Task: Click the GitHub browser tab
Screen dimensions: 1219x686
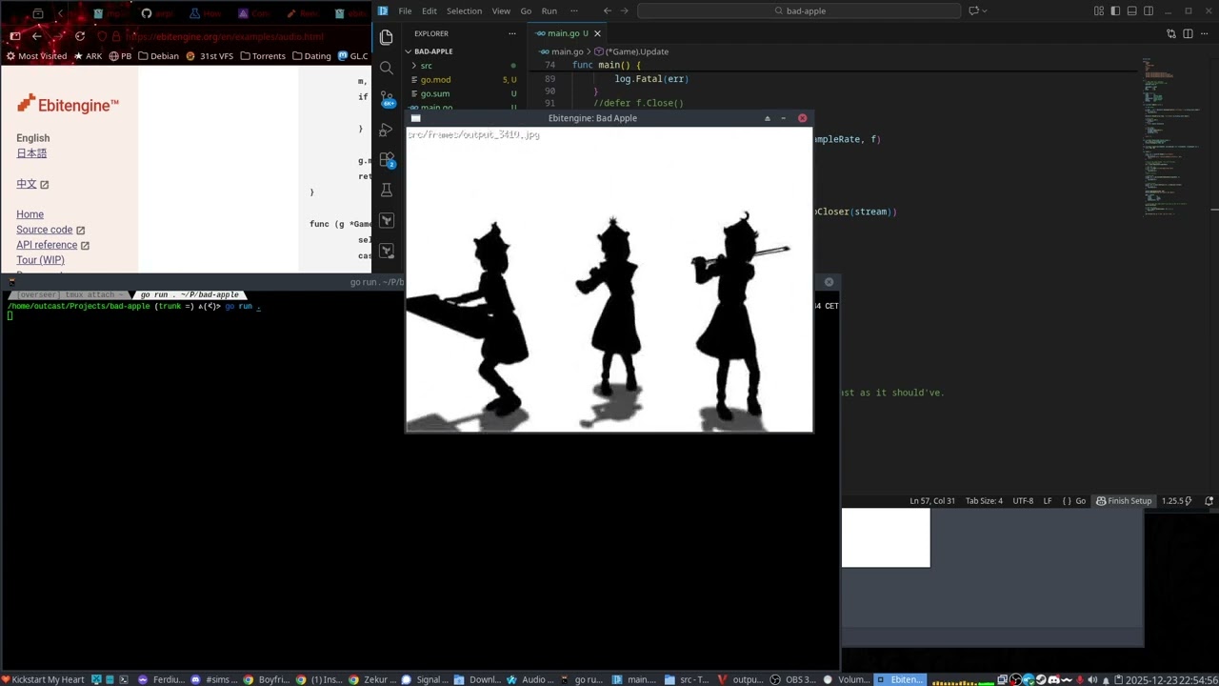Action: [x=158, y=13]
